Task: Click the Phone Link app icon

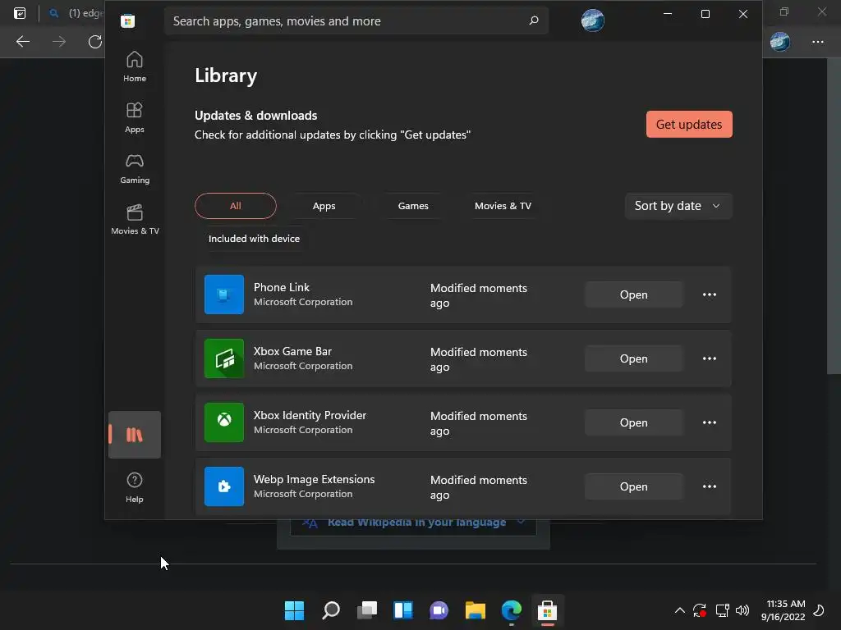Action: (224, 294)
